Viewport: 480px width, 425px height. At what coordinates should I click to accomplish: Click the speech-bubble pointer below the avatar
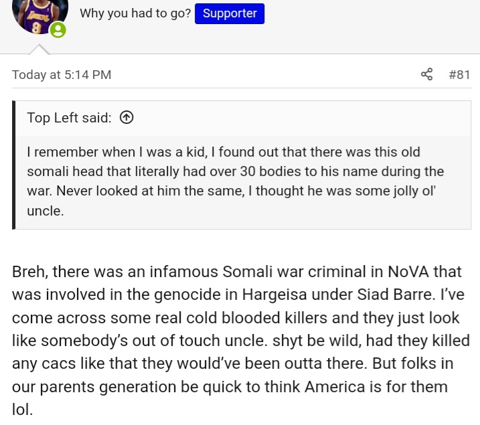(39, 50)
